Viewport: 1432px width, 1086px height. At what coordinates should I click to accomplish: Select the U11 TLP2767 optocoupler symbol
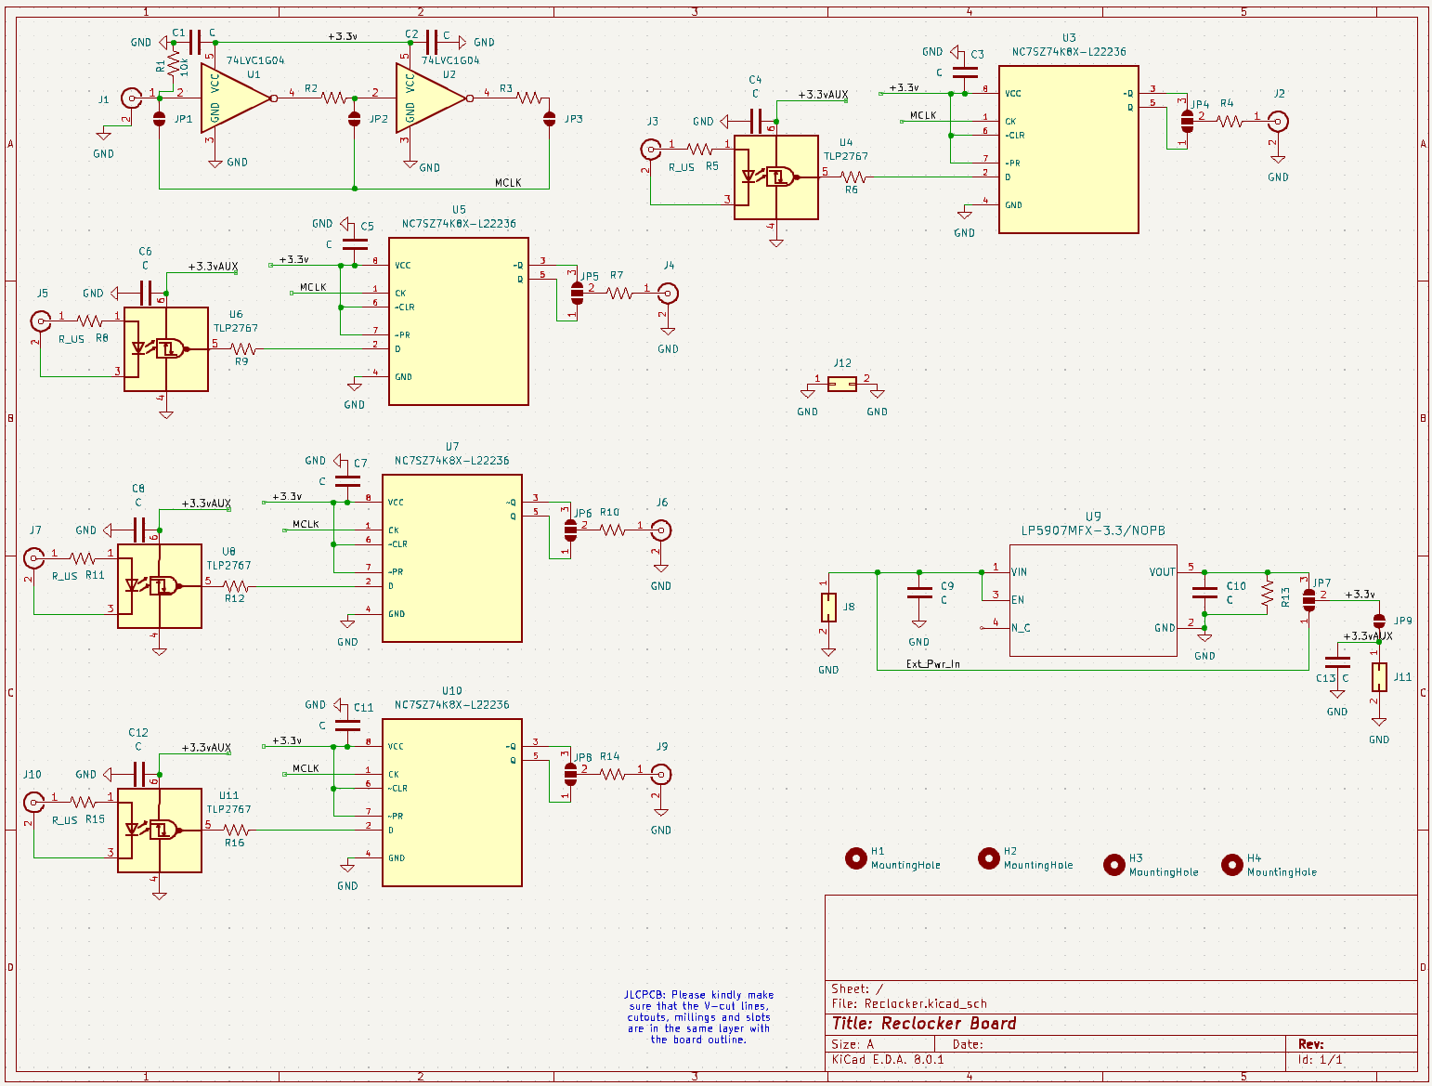coord(160,831)
